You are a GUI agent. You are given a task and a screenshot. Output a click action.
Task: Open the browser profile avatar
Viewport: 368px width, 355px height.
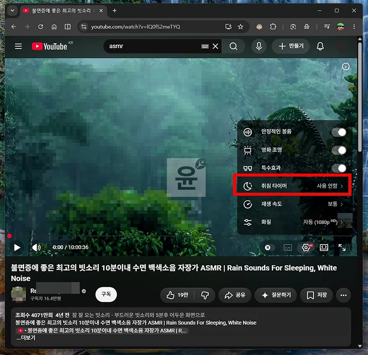pos(341,27)
